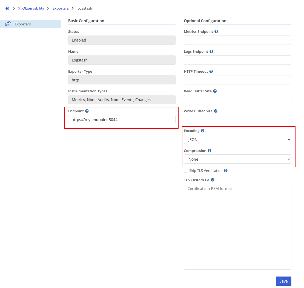Click the Instrumentation Types field
304x288 pixels.
[122, 100]
